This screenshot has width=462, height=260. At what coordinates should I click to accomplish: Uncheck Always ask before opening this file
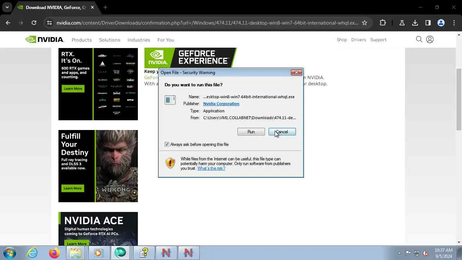click(167, 144)
